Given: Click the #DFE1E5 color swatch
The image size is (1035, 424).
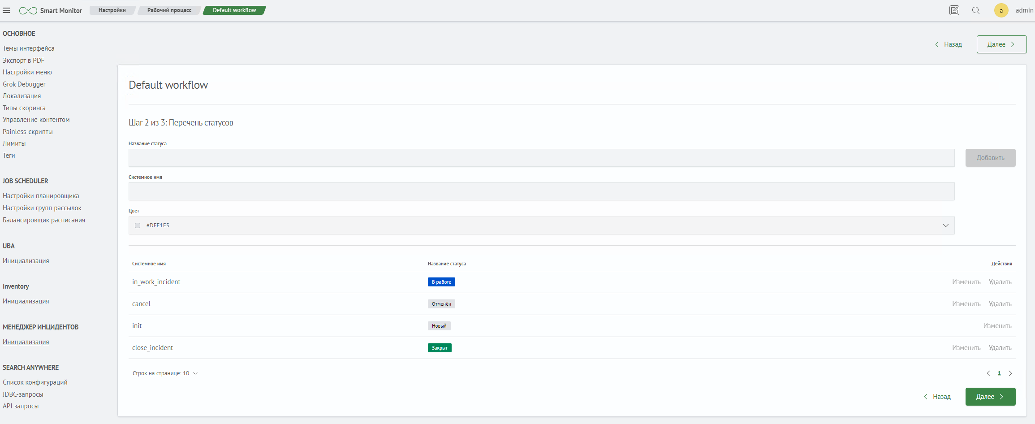Looking at the screenshot, I should (x=138, y=225).
